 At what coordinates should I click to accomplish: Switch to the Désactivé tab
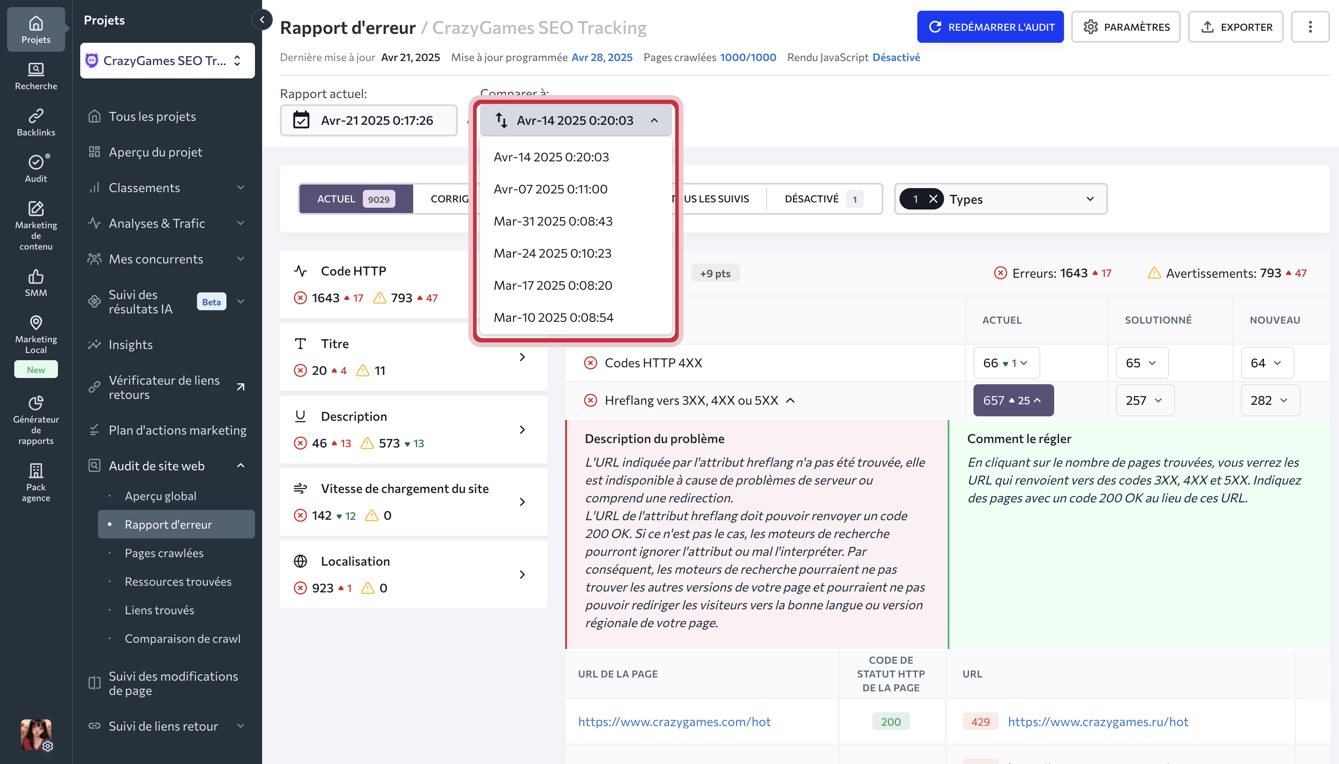pos(824,199)
